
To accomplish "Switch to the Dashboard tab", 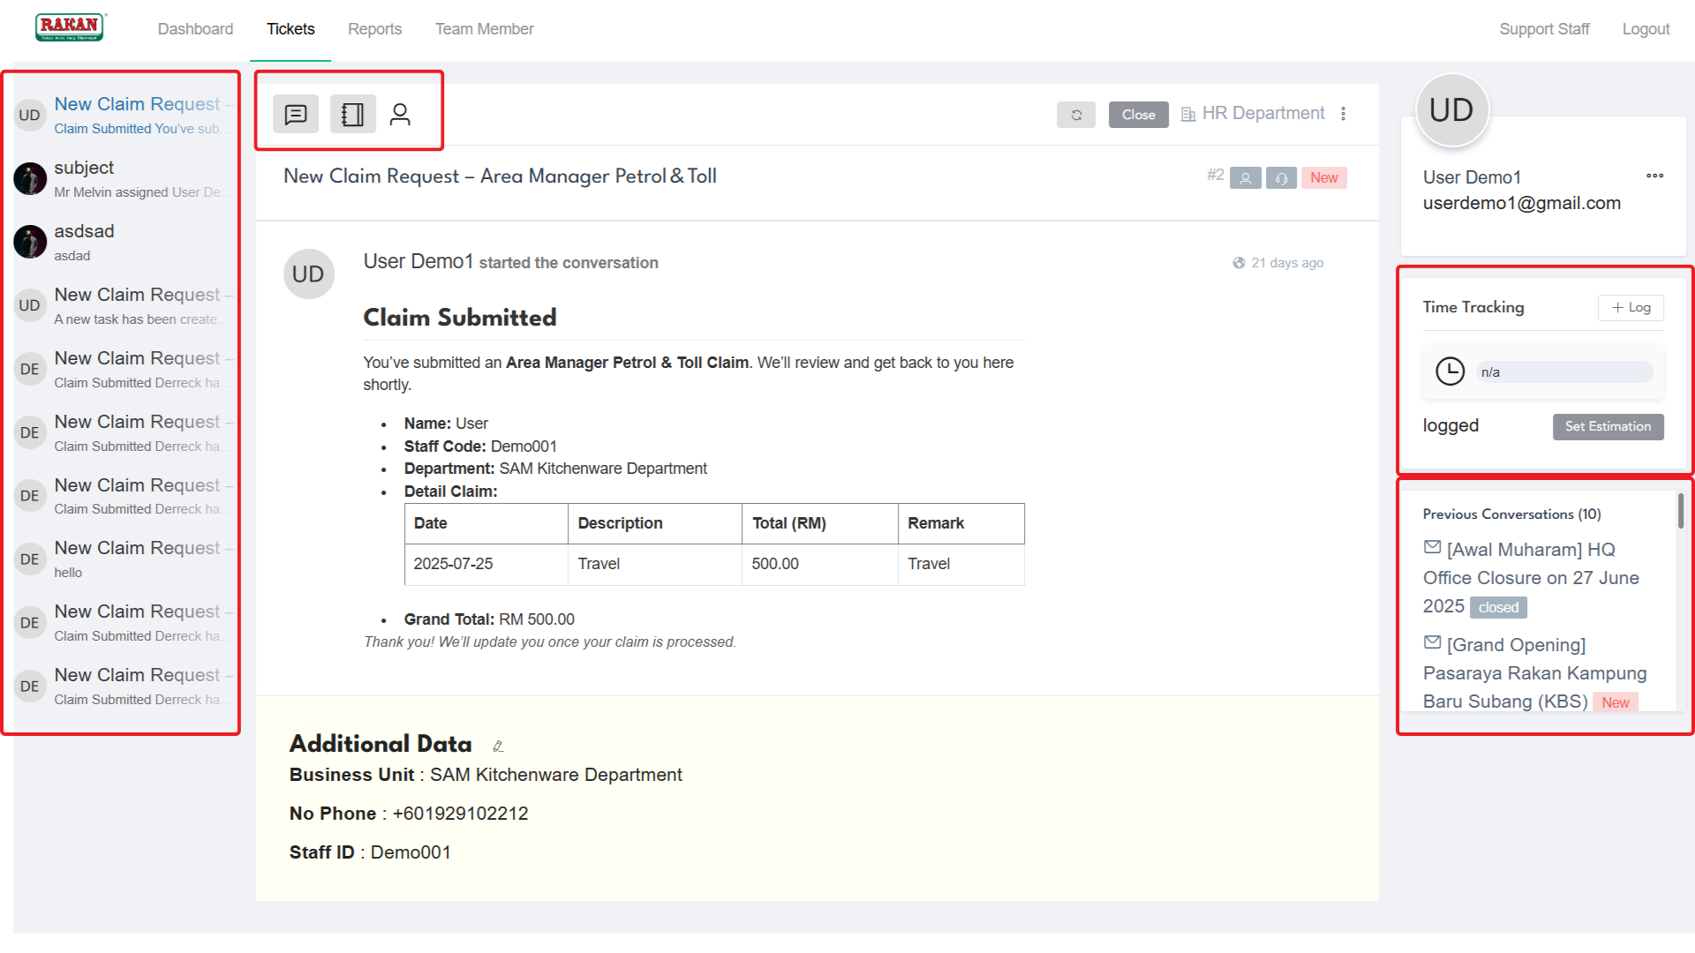I will tap(195, 29).
